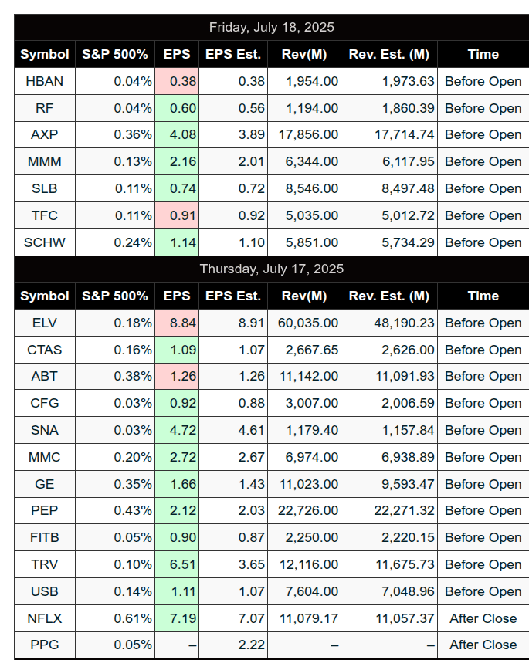Select SNA revenue 1,179.40
The width and height of the screenshot is (529, 660).
(304, 430)
